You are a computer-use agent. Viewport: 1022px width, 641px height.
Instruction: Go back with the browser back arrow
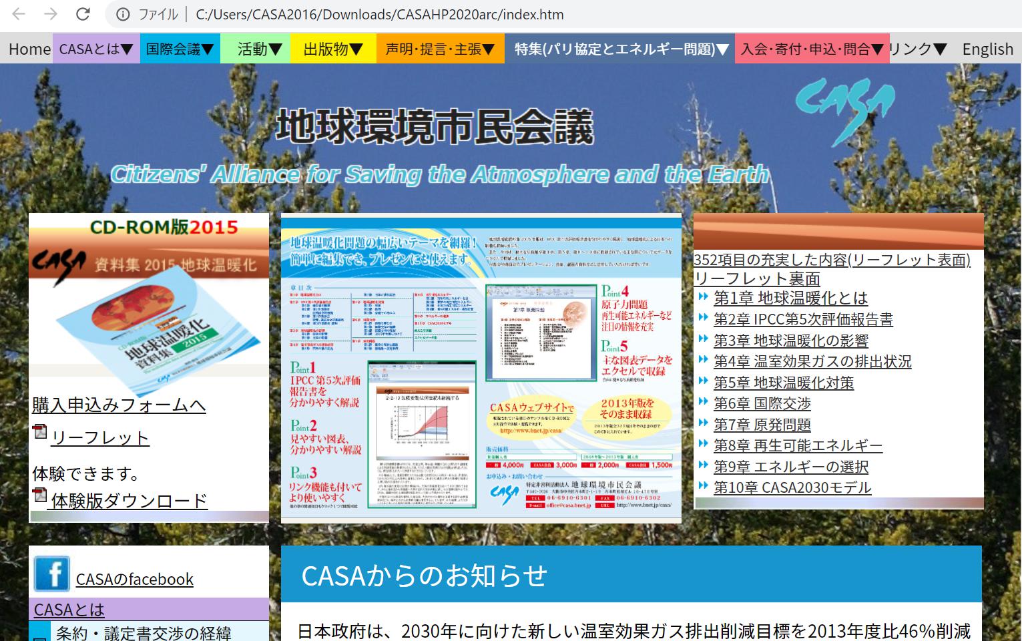point(19,14)
